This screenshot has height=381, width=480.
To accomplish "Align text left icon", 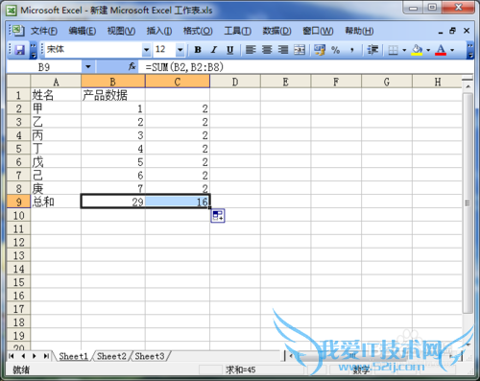I will pos(251,50).
